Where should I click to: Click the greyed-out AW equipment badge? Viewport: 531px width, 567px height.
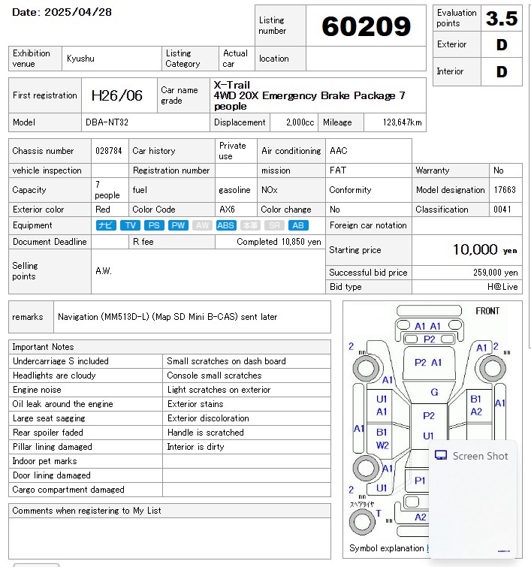coord(202,225)
